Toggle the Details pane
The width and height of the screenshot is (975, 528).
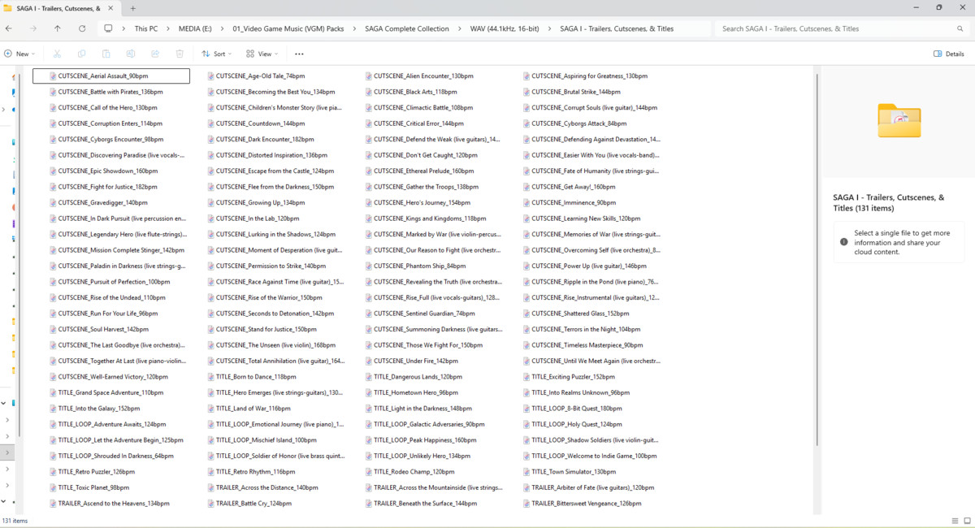coord(948,54)
